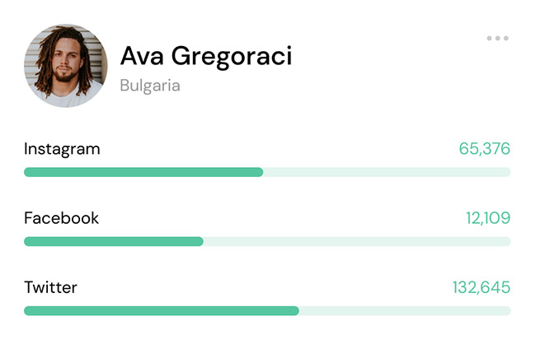Click the green filled part of Twitter bar

[162, 310]
